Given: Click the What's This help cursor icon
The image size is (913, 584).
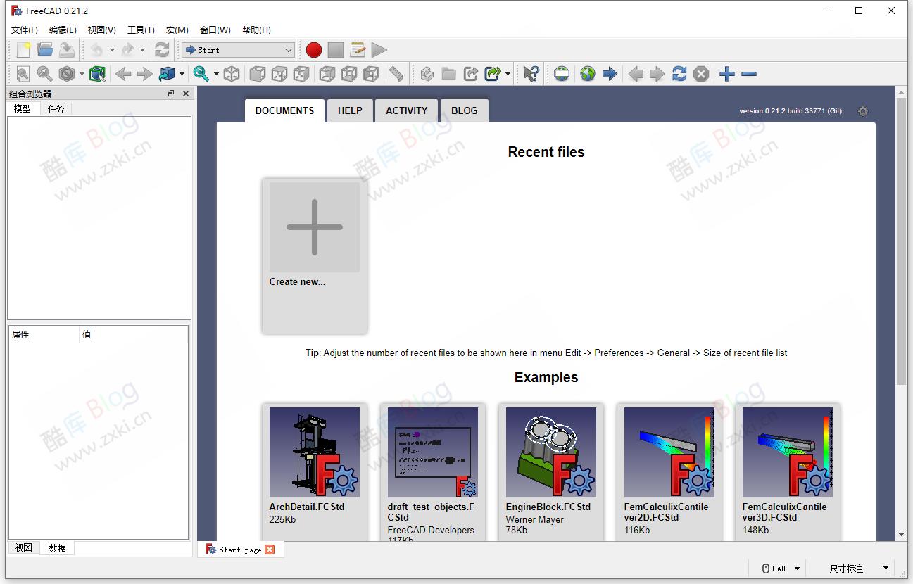Looking at the screenshot, I should click(x=531, y=74).
